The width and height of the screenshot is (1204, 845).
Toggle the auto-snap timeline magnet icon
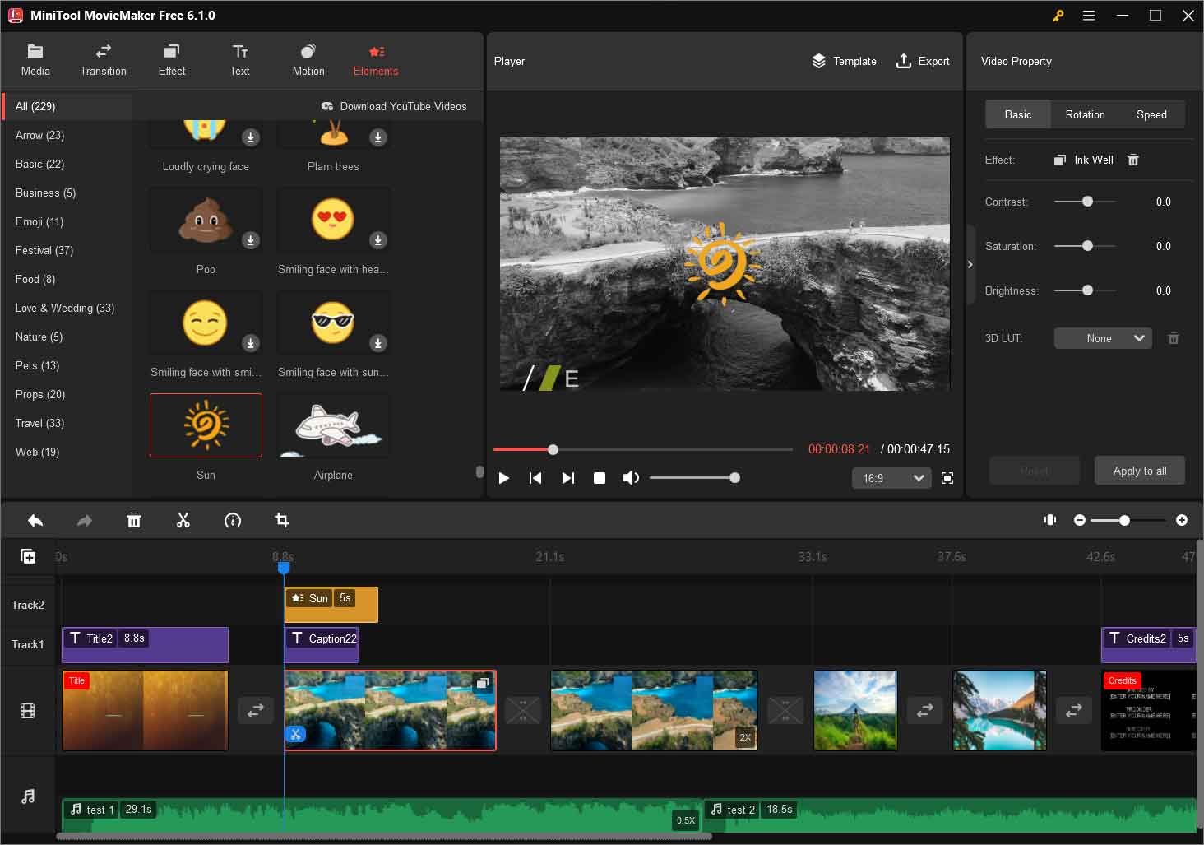(1050, 520)
